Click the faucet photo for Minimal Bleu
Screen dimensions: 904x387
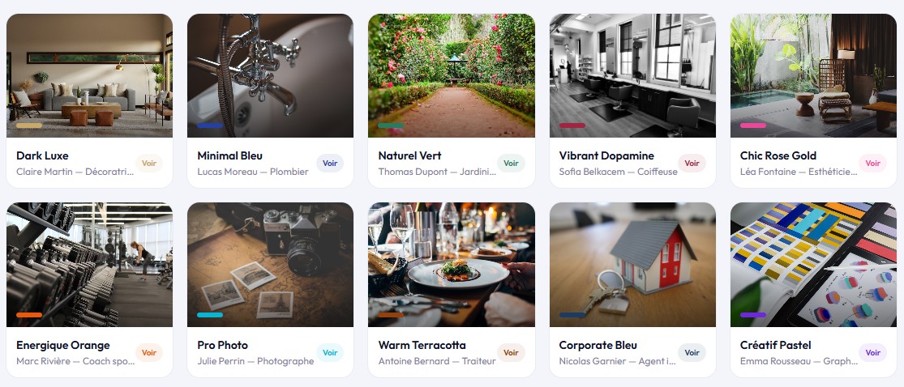[271, 75]
